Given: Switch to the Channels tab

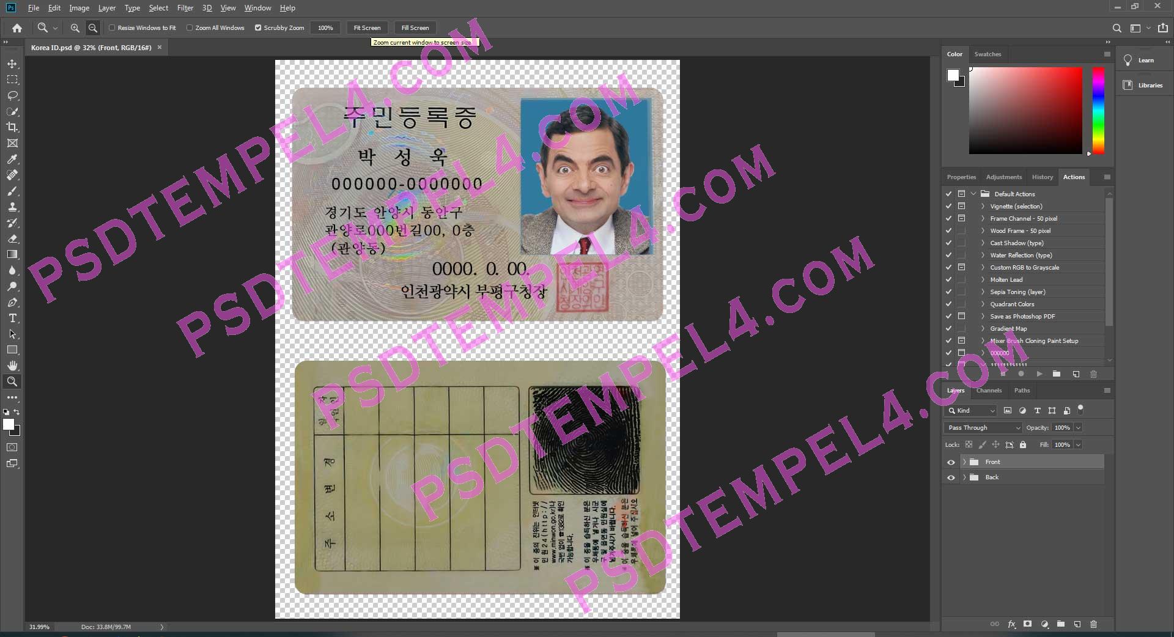Looking at the screenshot, I should (x=989, y=390).
